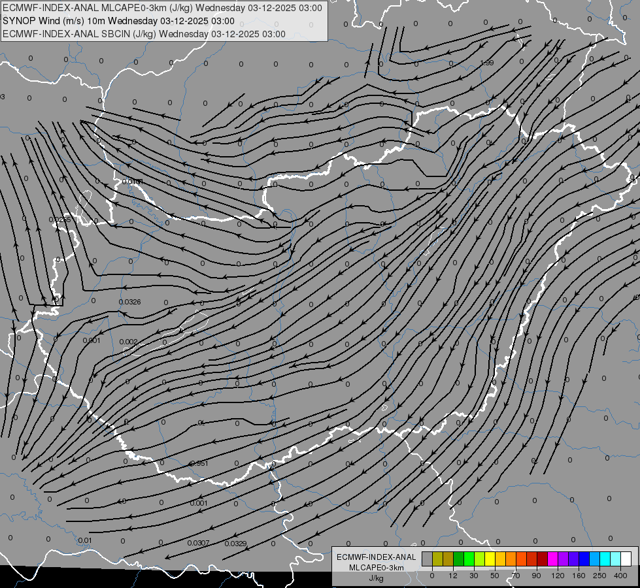Viewport: 640px width, 588px height.
Task: Pick the bright green legend swatch
Action: click(469, 559)
